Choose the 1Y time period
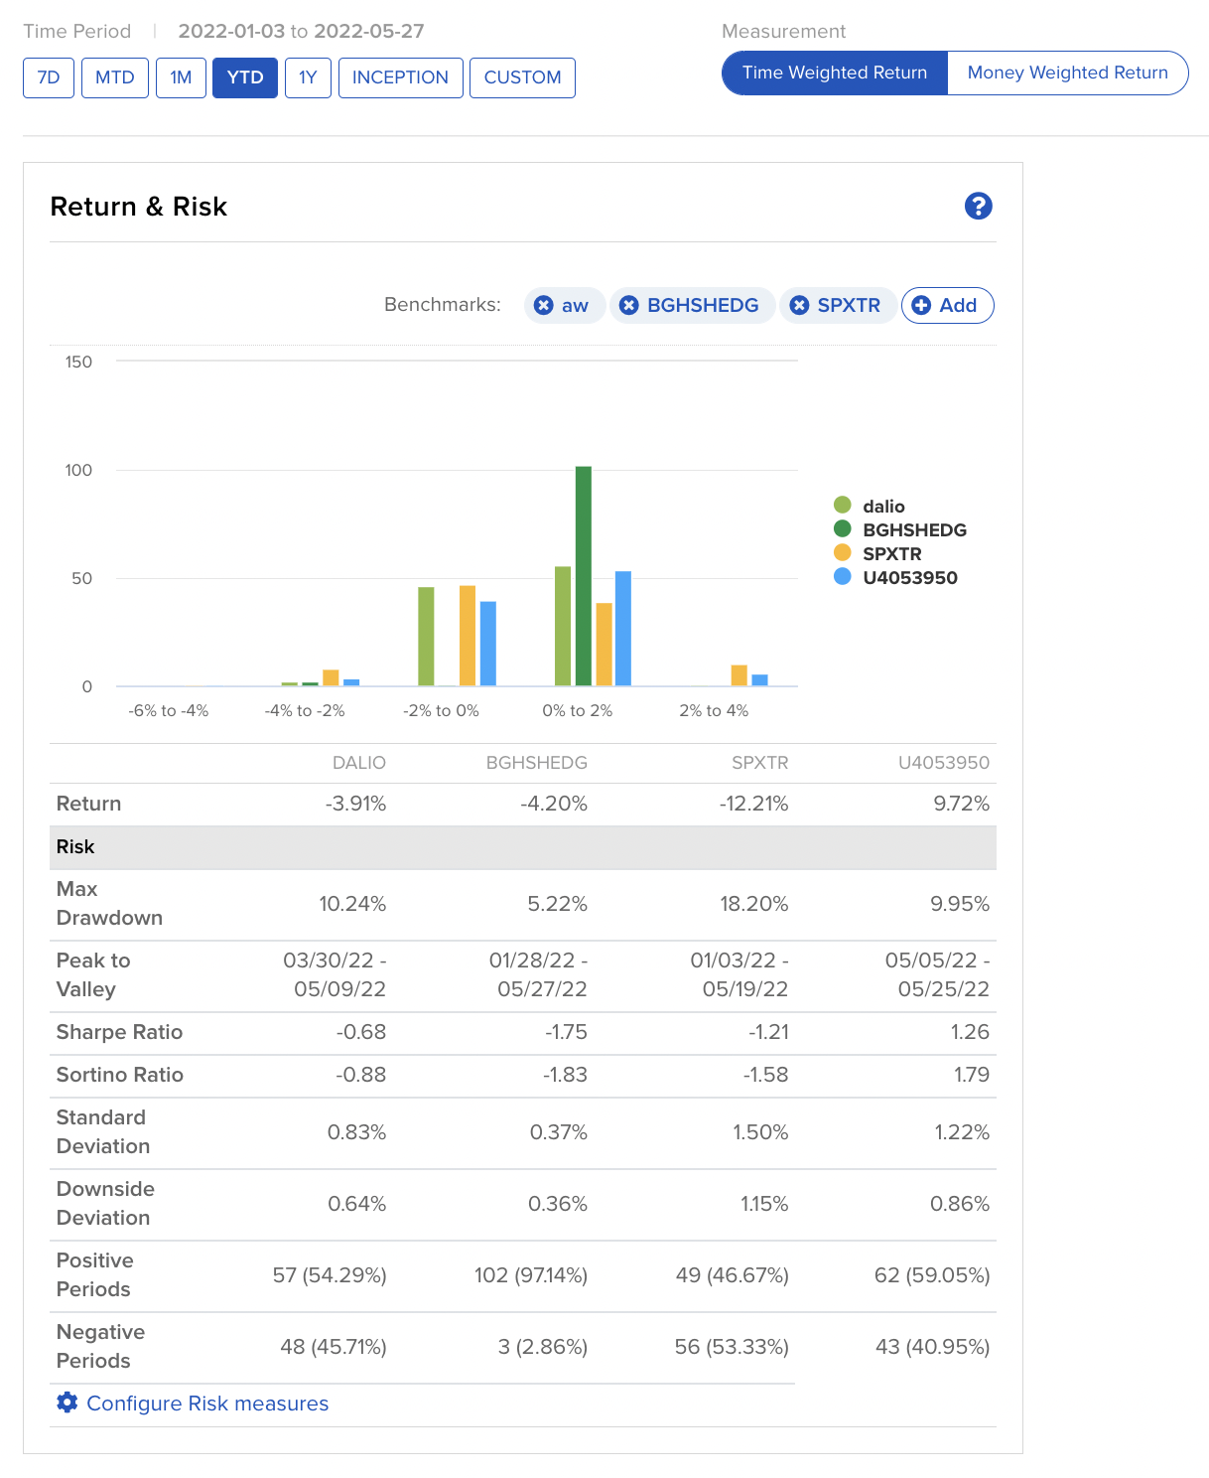Image resolution: width=1209 pixels, height=1478 pixels. point(308,77)
